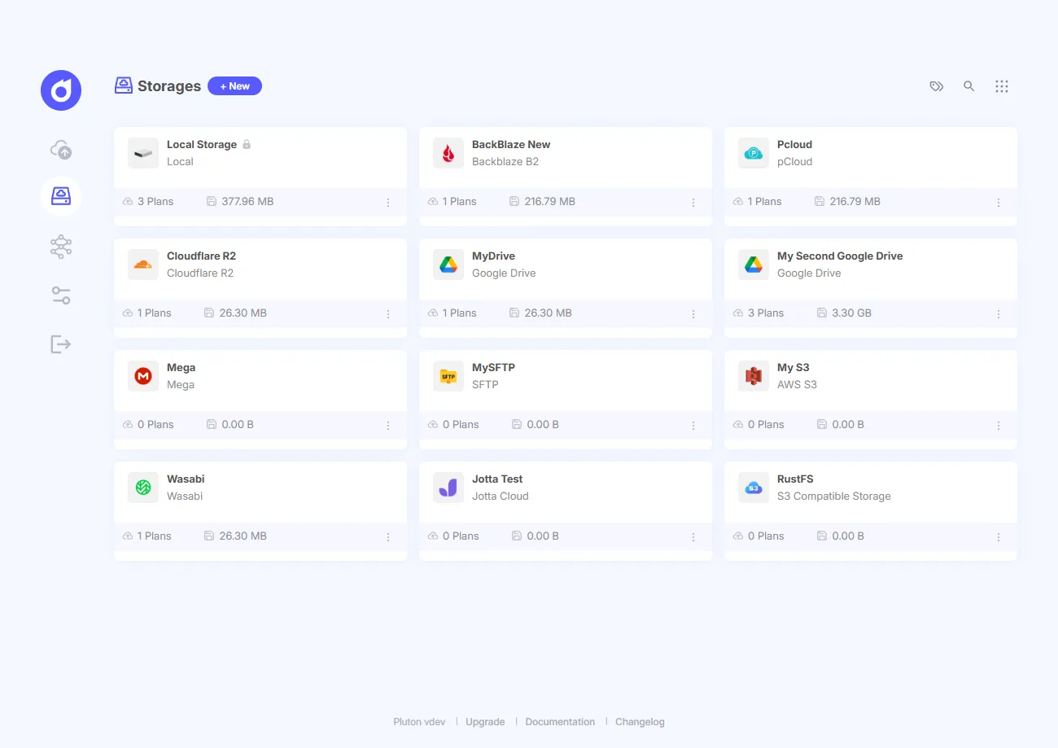Click the Cloudflare R2 cloud logo

(143, 265)
